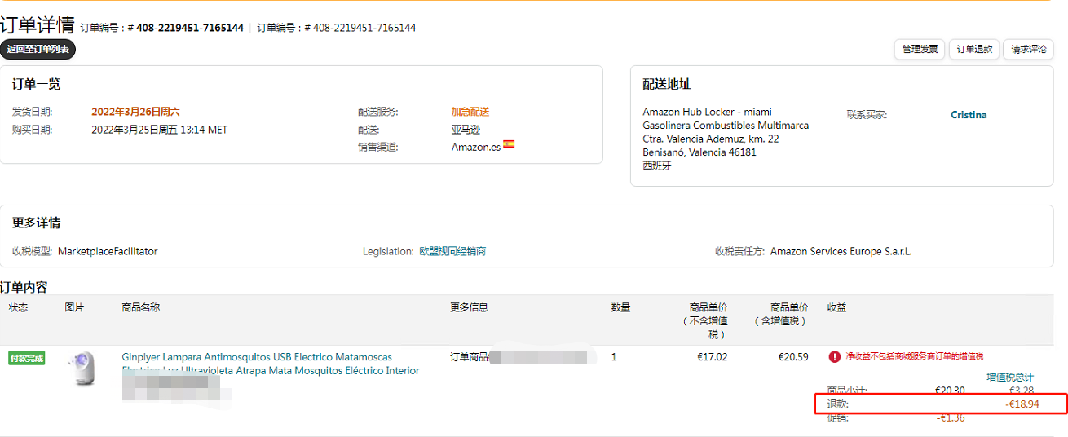1068x437 pixels.
Task: Click the 加急配送 shipping service text
Action: click(470, 112)
